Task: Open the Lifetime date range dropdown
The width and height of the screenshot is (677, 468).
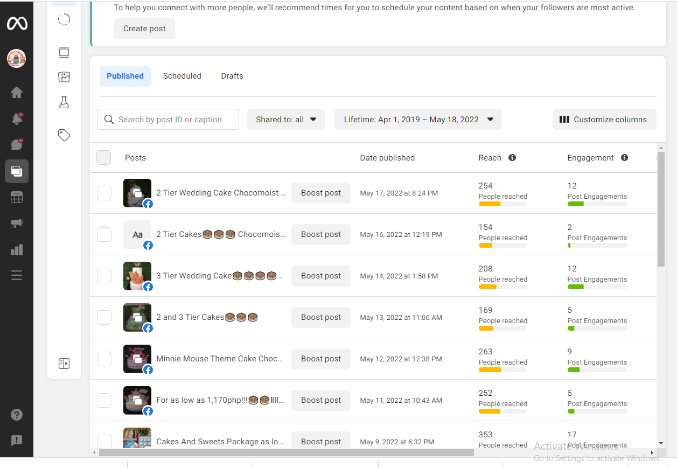Action: 418,120
